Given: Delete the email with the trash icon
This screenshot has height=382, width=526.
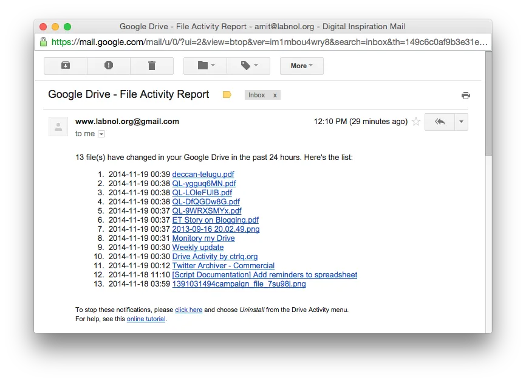Looking at the screenshot, I should [151, 66].
